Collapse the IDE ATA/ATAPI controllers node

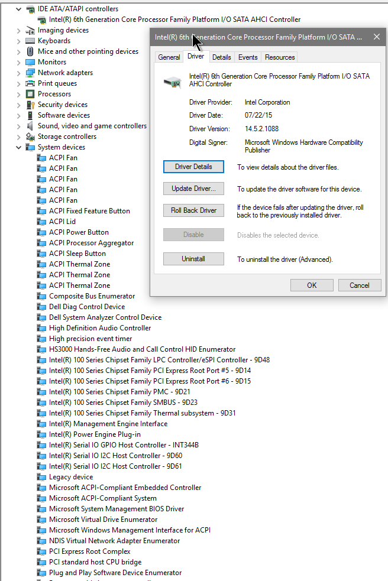tap(18, 9)
